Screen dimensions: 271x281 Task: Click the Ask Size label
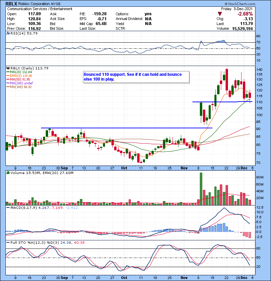pos(58,19)
